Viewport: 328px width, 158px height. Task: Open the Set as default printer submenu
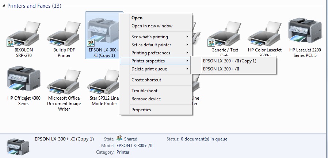pos(156,45)
